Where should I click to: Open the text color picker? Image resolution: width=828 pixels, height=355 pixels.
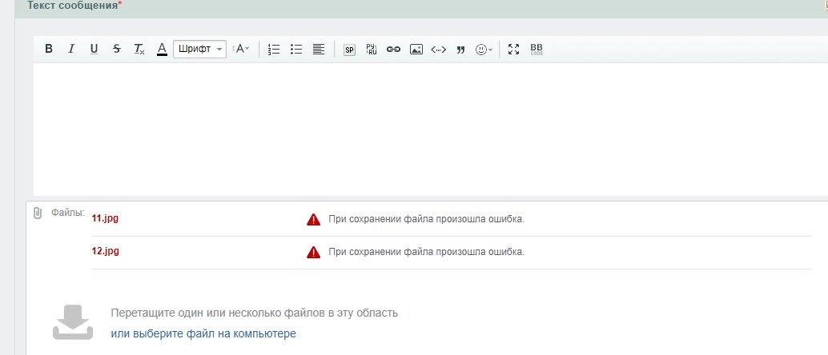point(162,49)
